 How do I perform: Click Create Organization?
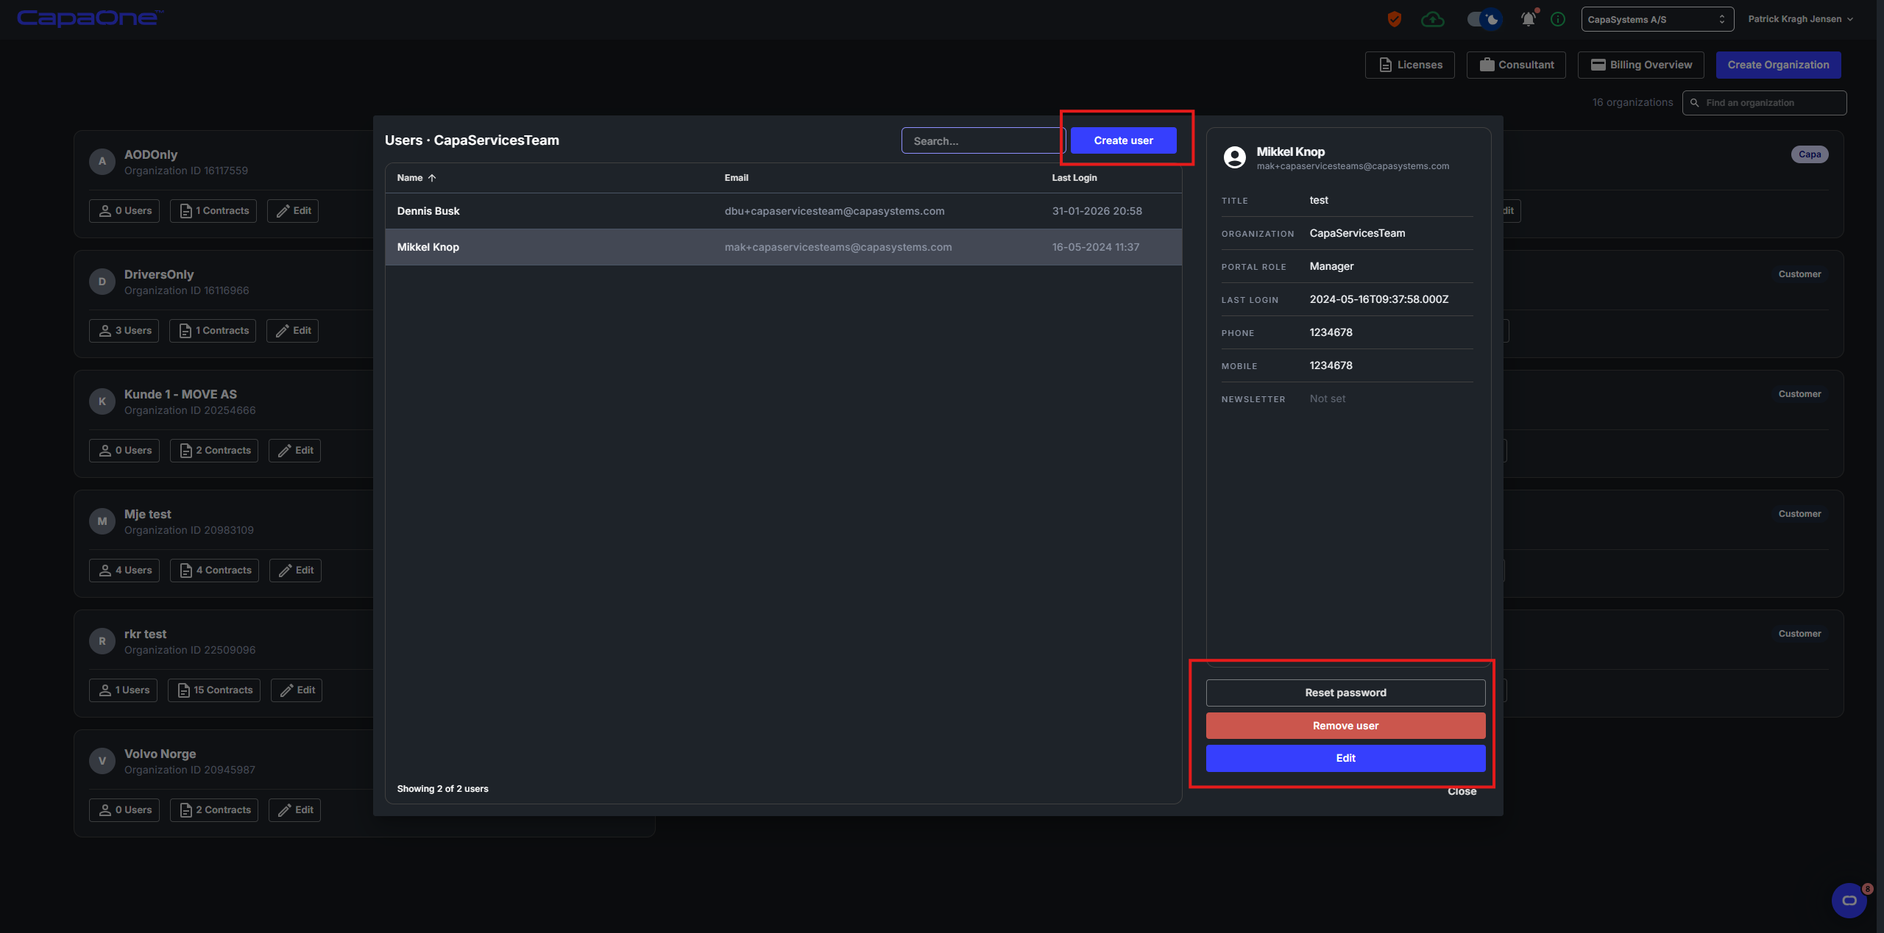(x=1778, y=65)
